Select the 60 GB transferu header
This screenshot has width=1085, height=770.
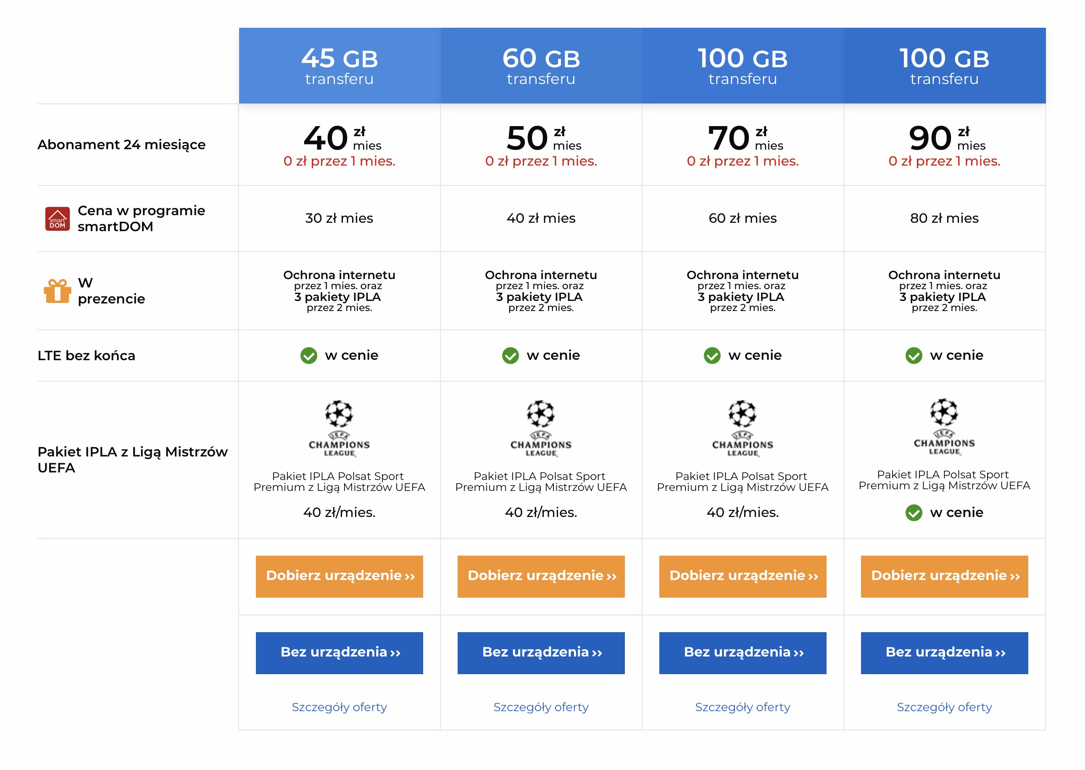pyautogui.click(x=541, y=66)
